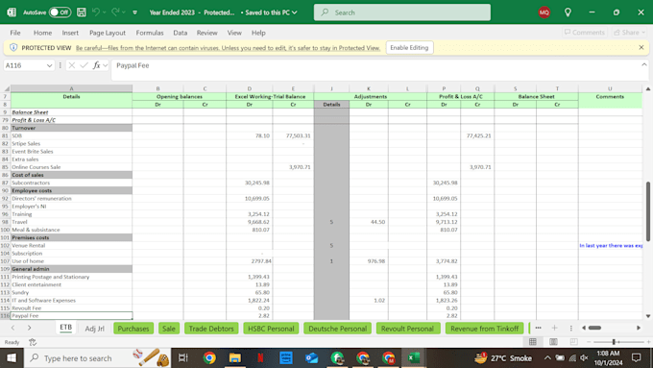Image resolution: width=653 pixels, height=368 pixels.
Task: Click into the Search box
Action: (401, 12)
